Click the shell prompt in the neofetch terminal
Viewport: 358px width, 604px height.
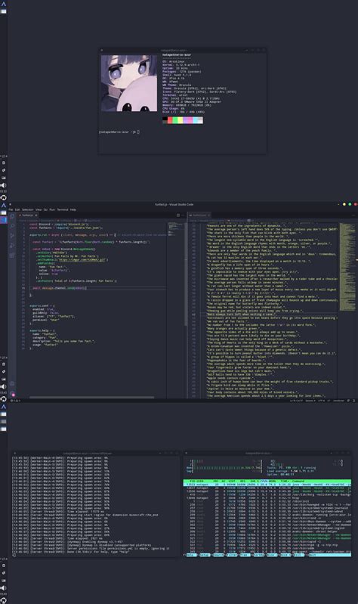[119, 132]
